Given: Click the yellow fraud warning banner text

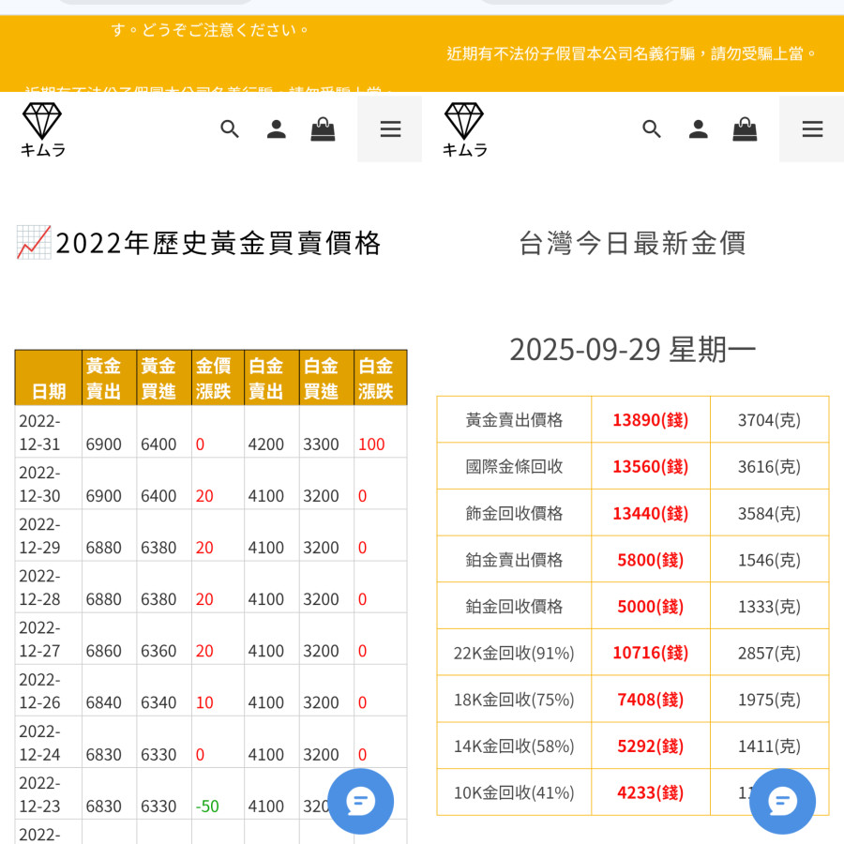Looking at the screenshot, I should (632, 53).
